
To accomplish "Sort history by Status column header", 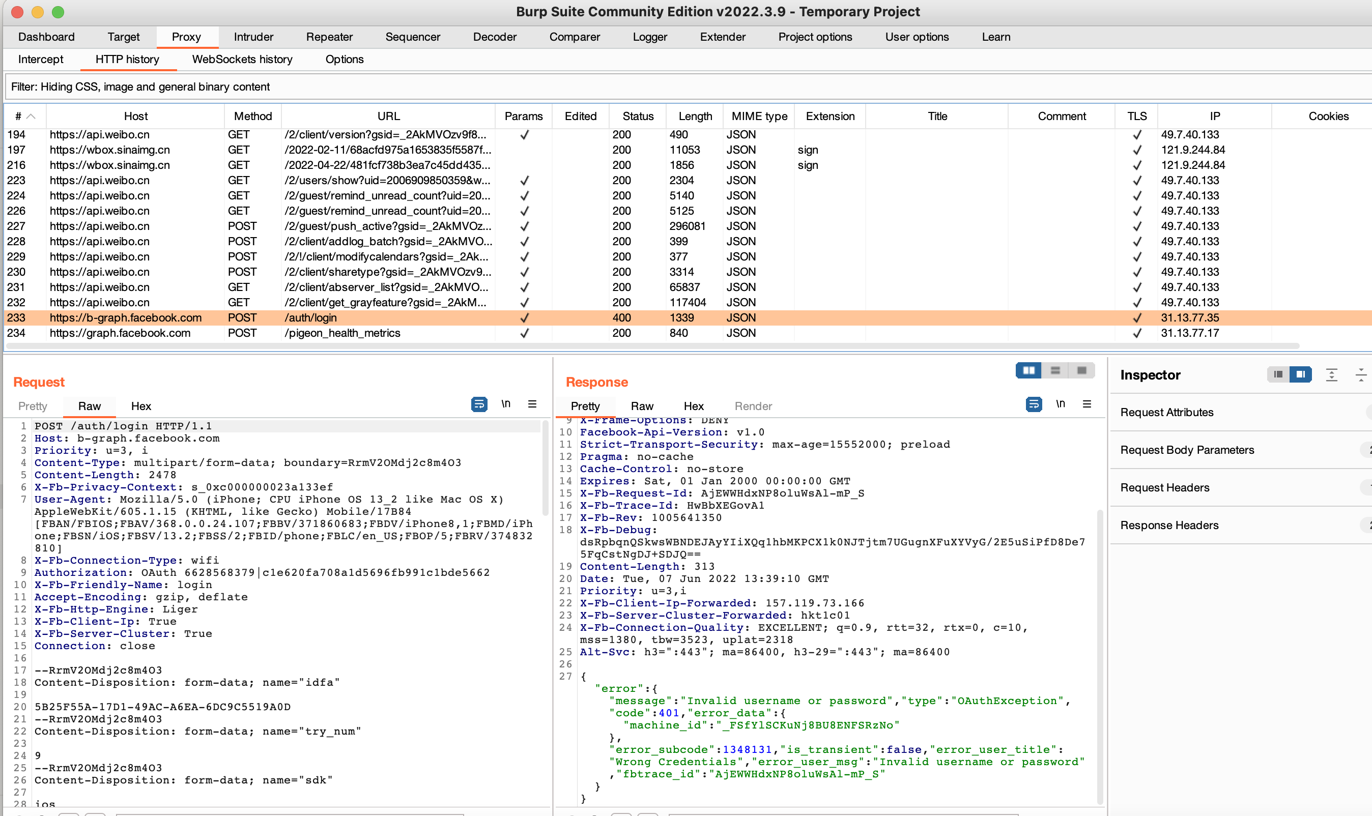I will pyautogui.click(x=637, y=116).
